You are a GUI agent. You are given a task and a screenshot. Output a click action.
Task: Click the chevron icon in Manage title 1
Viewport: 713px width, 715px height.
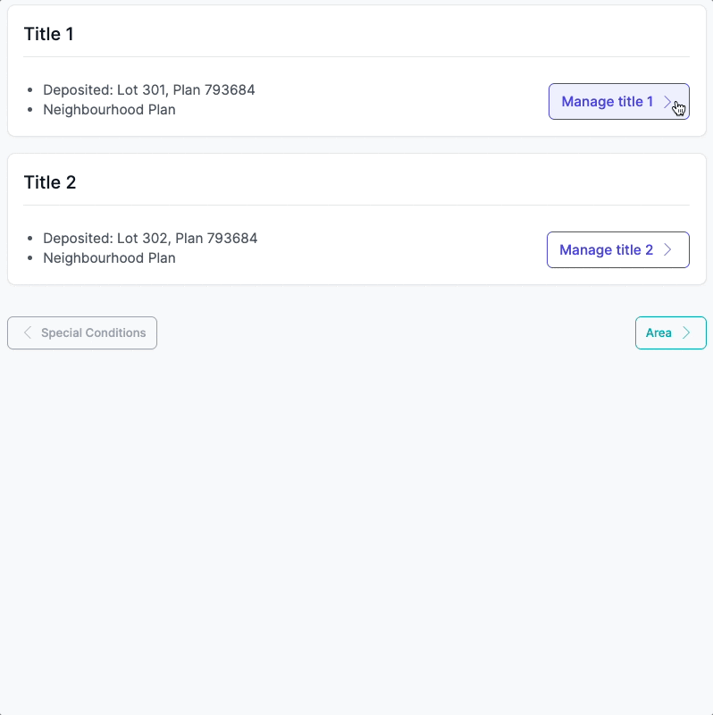tap(667, 102)
